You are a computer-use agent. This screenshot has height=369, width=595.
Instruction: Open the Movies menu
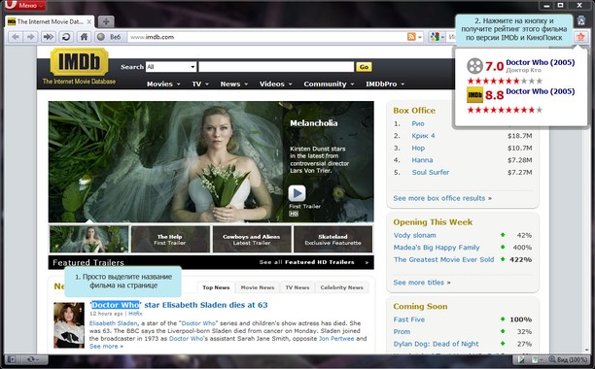(x=163, y=84)
